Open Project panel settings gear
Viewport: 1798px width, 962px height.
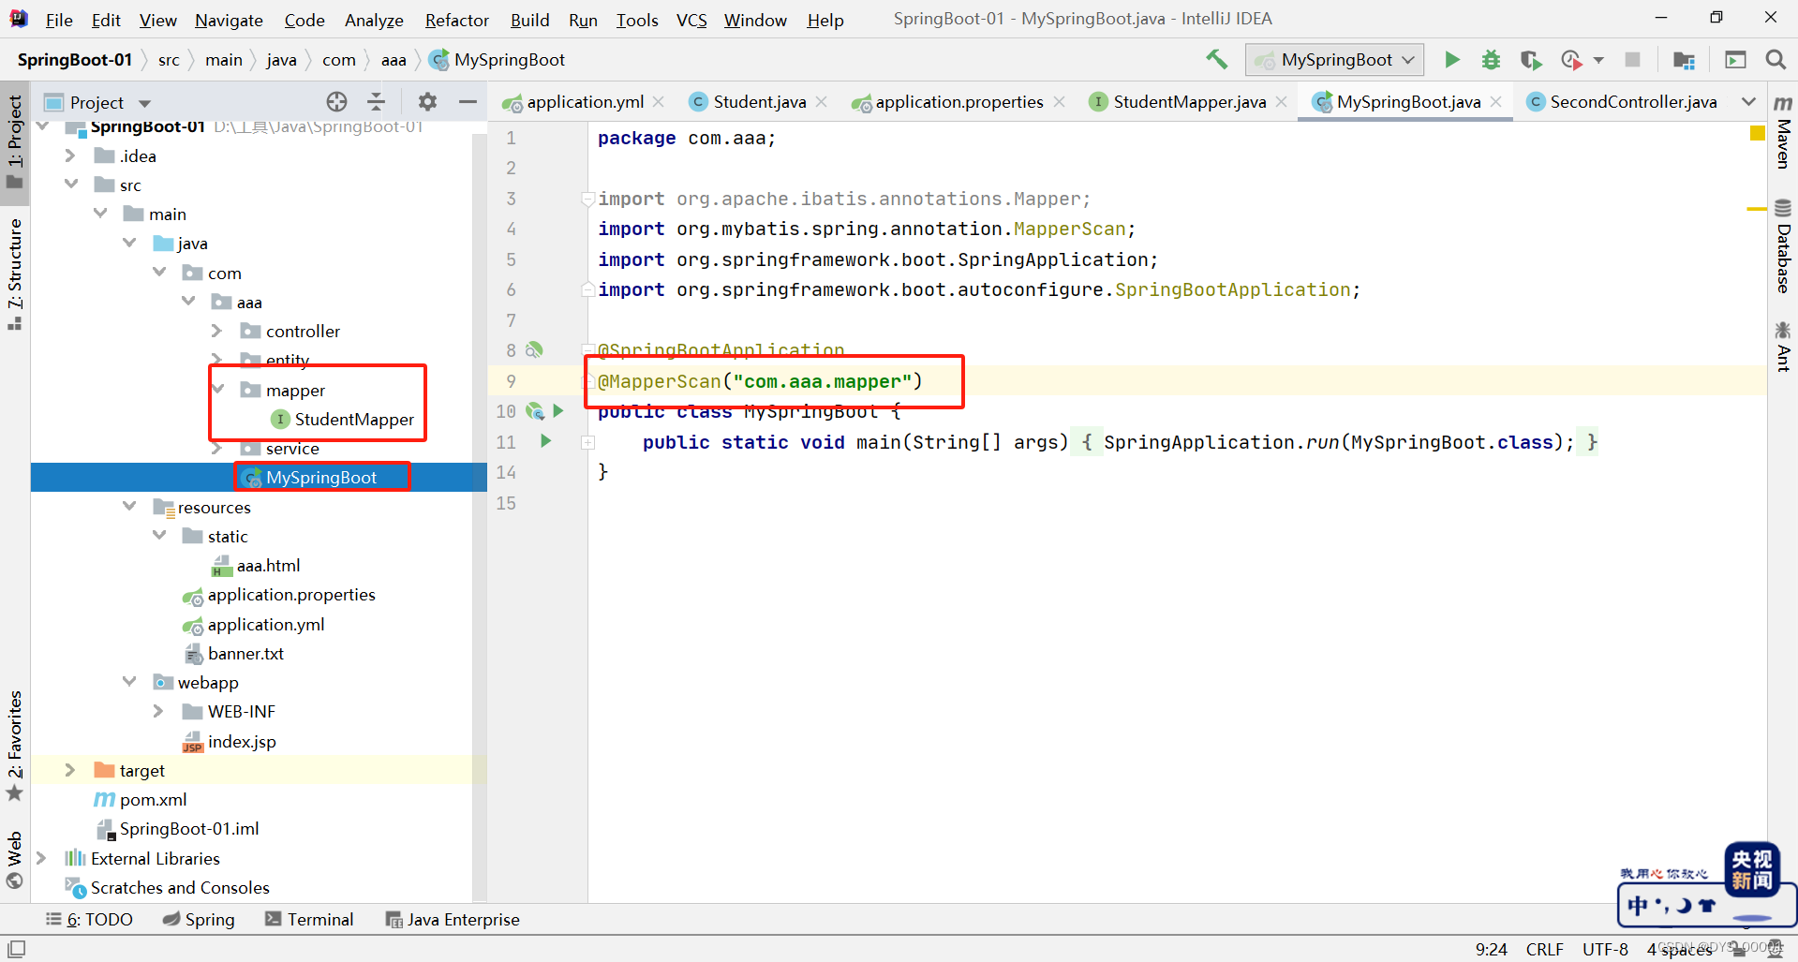426,102
